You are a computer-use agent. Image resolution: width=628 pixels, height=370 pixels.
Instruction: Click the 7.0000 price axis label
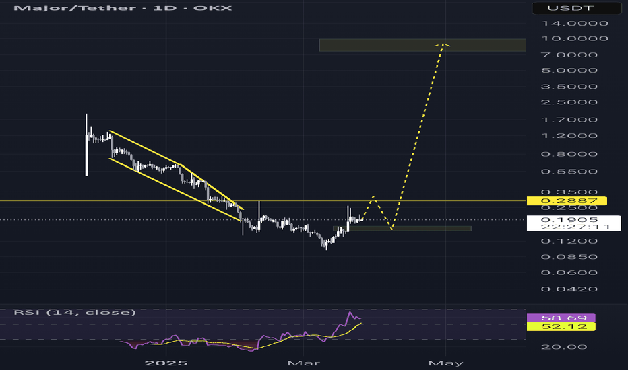[569, 54]
